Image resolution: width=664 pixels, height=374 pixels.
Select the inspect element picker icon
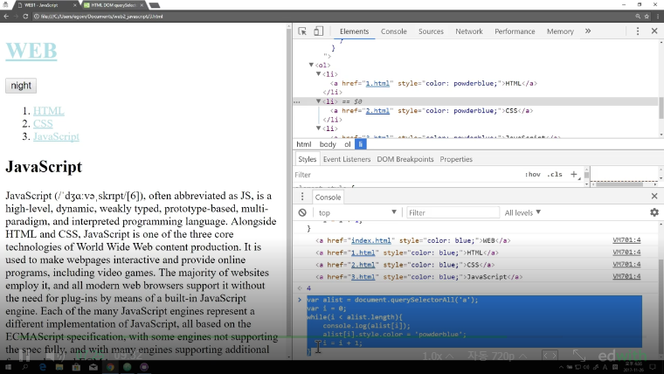pos(302,31)
